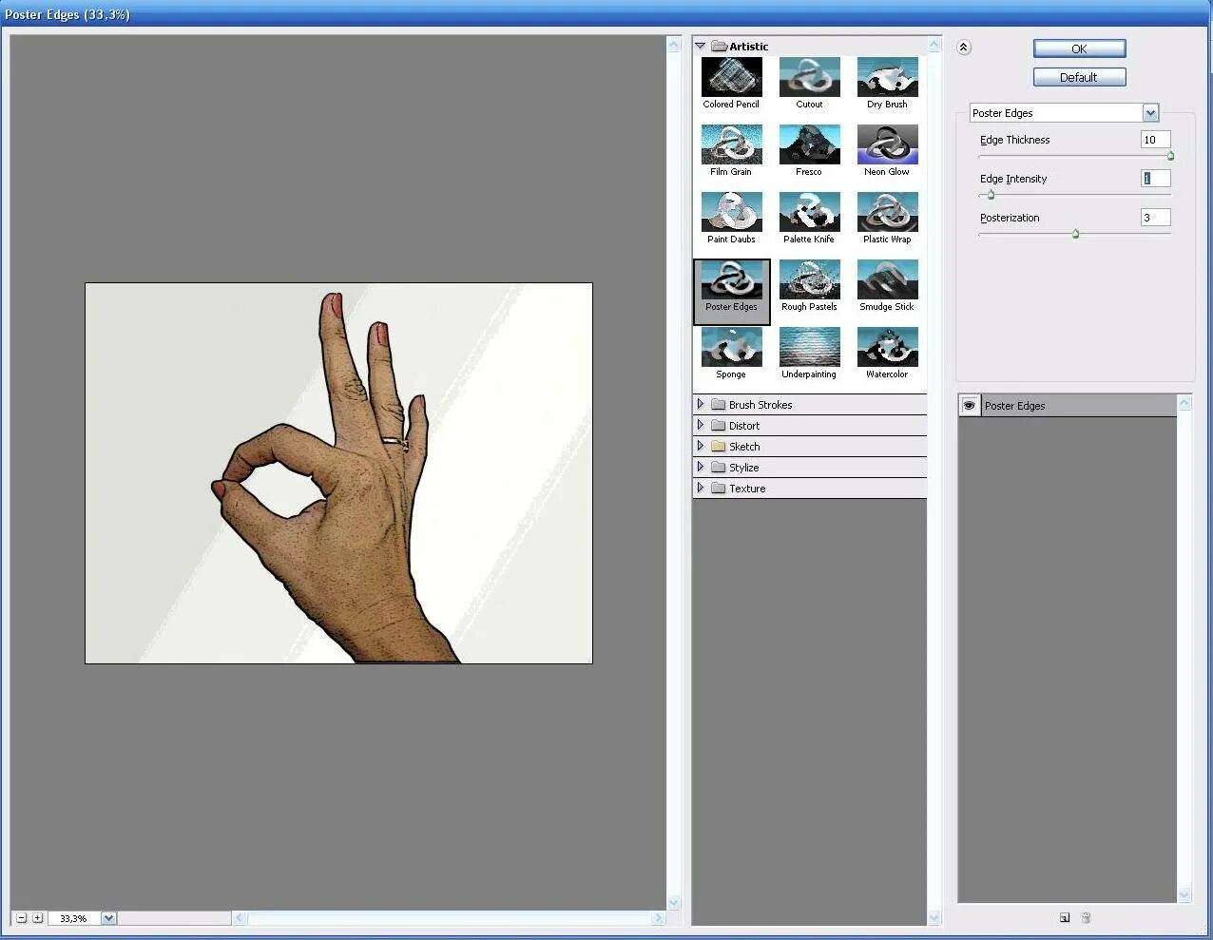This screenshot has width=1213, height=940.
Task: Choose the Underpainting filter
Action: pos(809,347)
